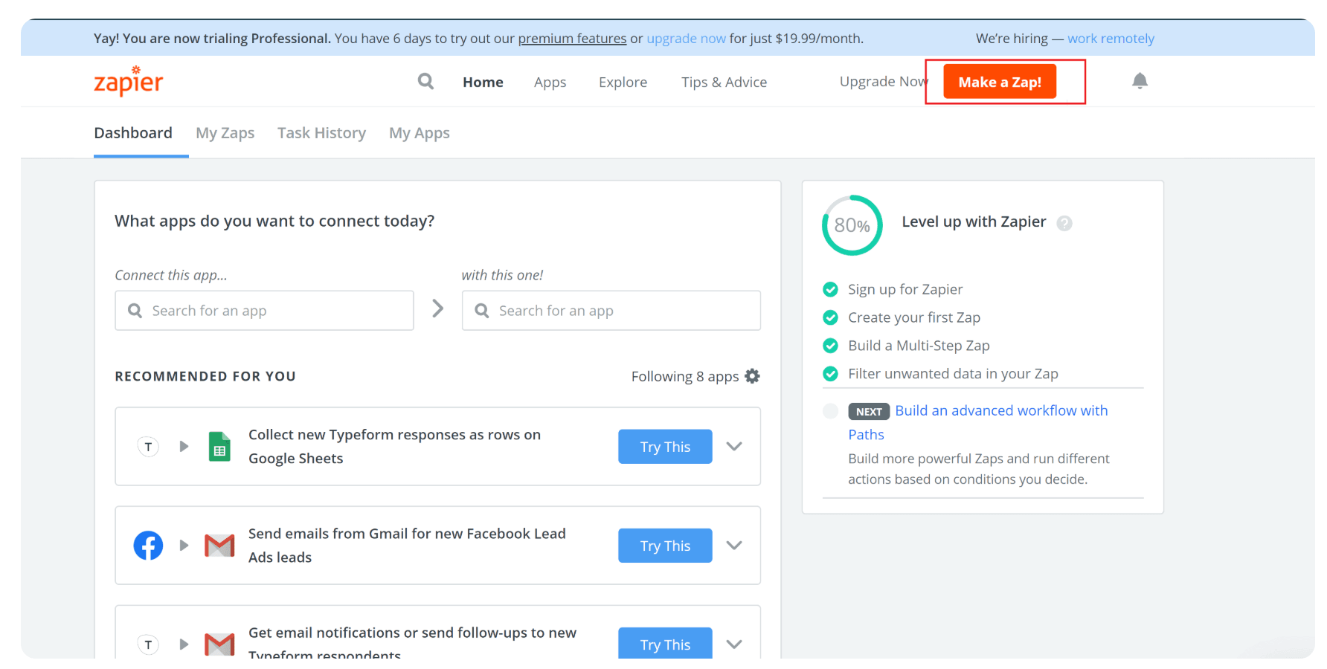Open the Task History tab
The image size is (1327, 669).
(x=322, y=133)
